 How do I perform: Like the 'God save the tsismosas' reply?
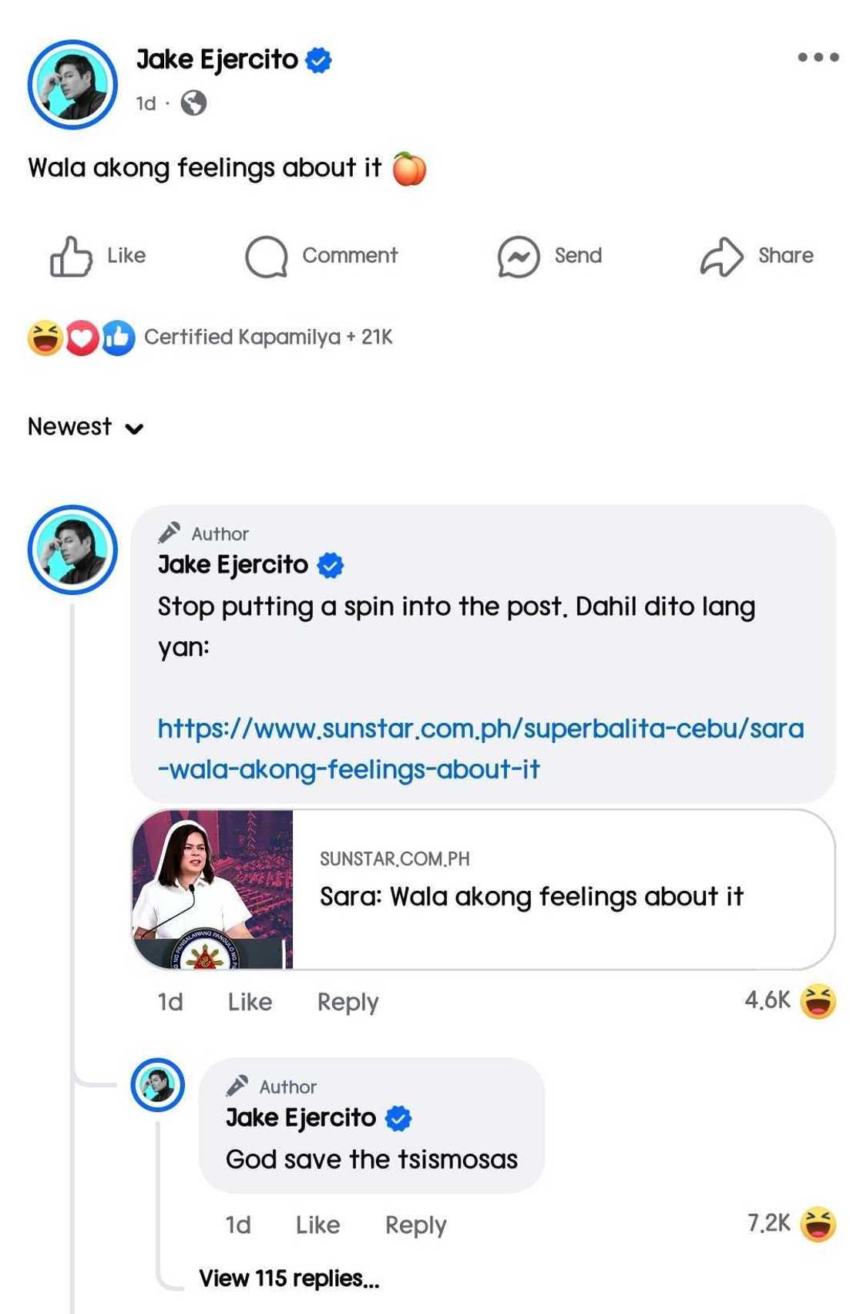click(x=317, y=1225)
